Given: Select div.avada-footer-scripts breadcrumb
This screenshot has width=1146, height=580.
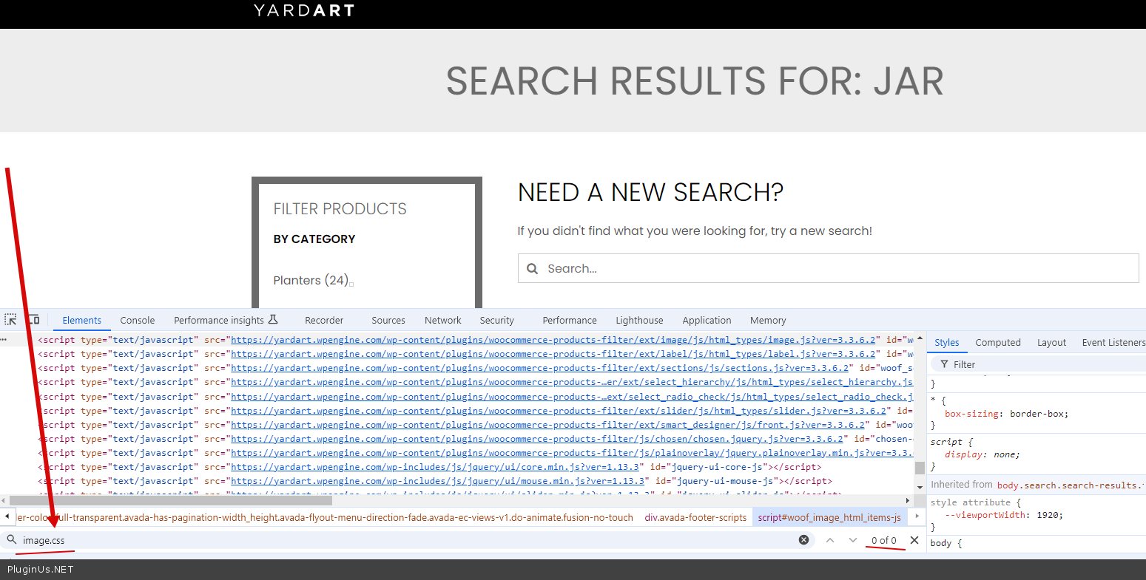Looking at the screenshot, I should [695, 517].
